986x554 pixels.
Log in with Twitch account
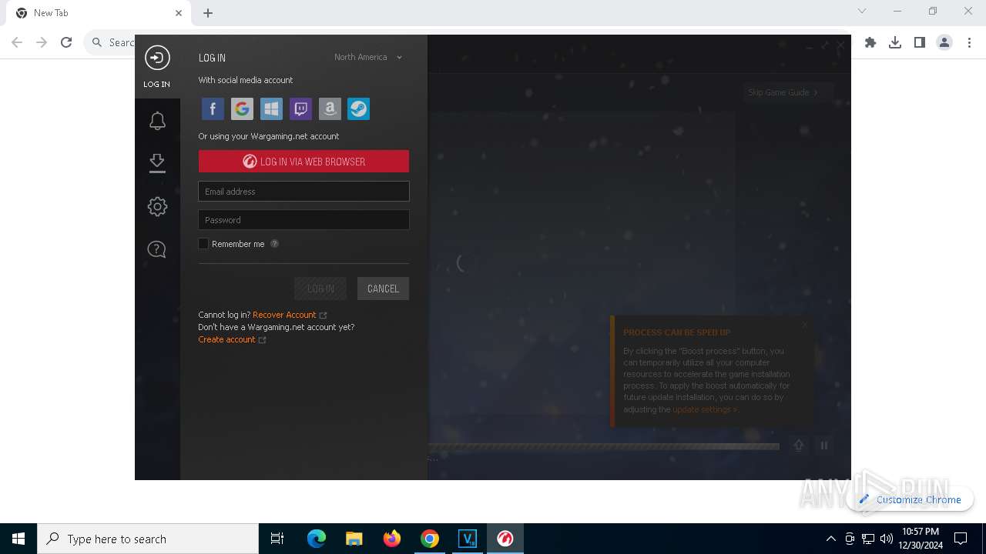pos(300,108)
